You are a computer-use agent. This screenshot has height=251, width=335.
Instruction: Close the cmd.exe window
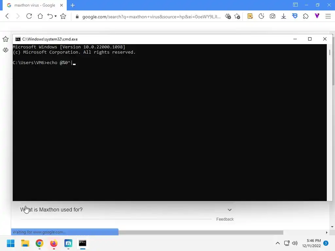pyautogui.click(x=325, y=39)
